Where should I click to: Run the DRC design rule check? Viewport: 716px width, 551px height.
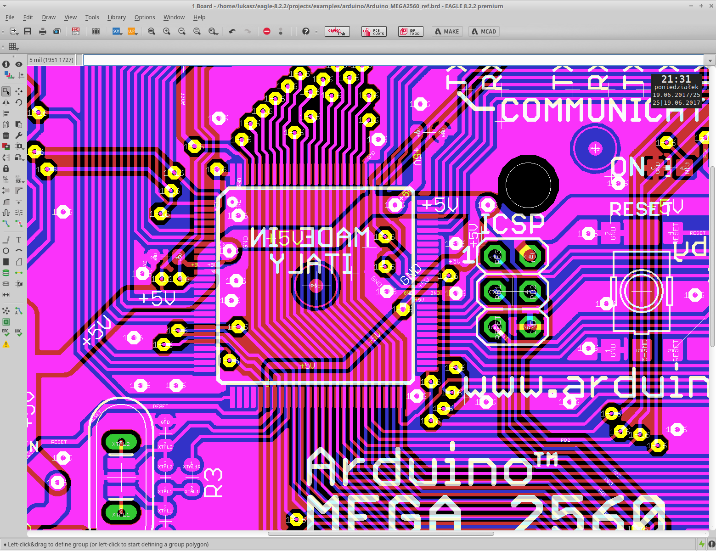coord(18,332)
